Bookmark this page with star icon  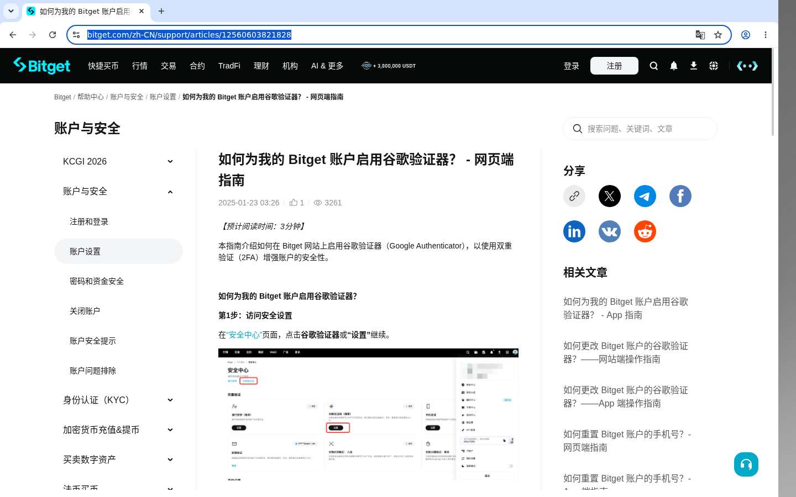click(718, 35)
